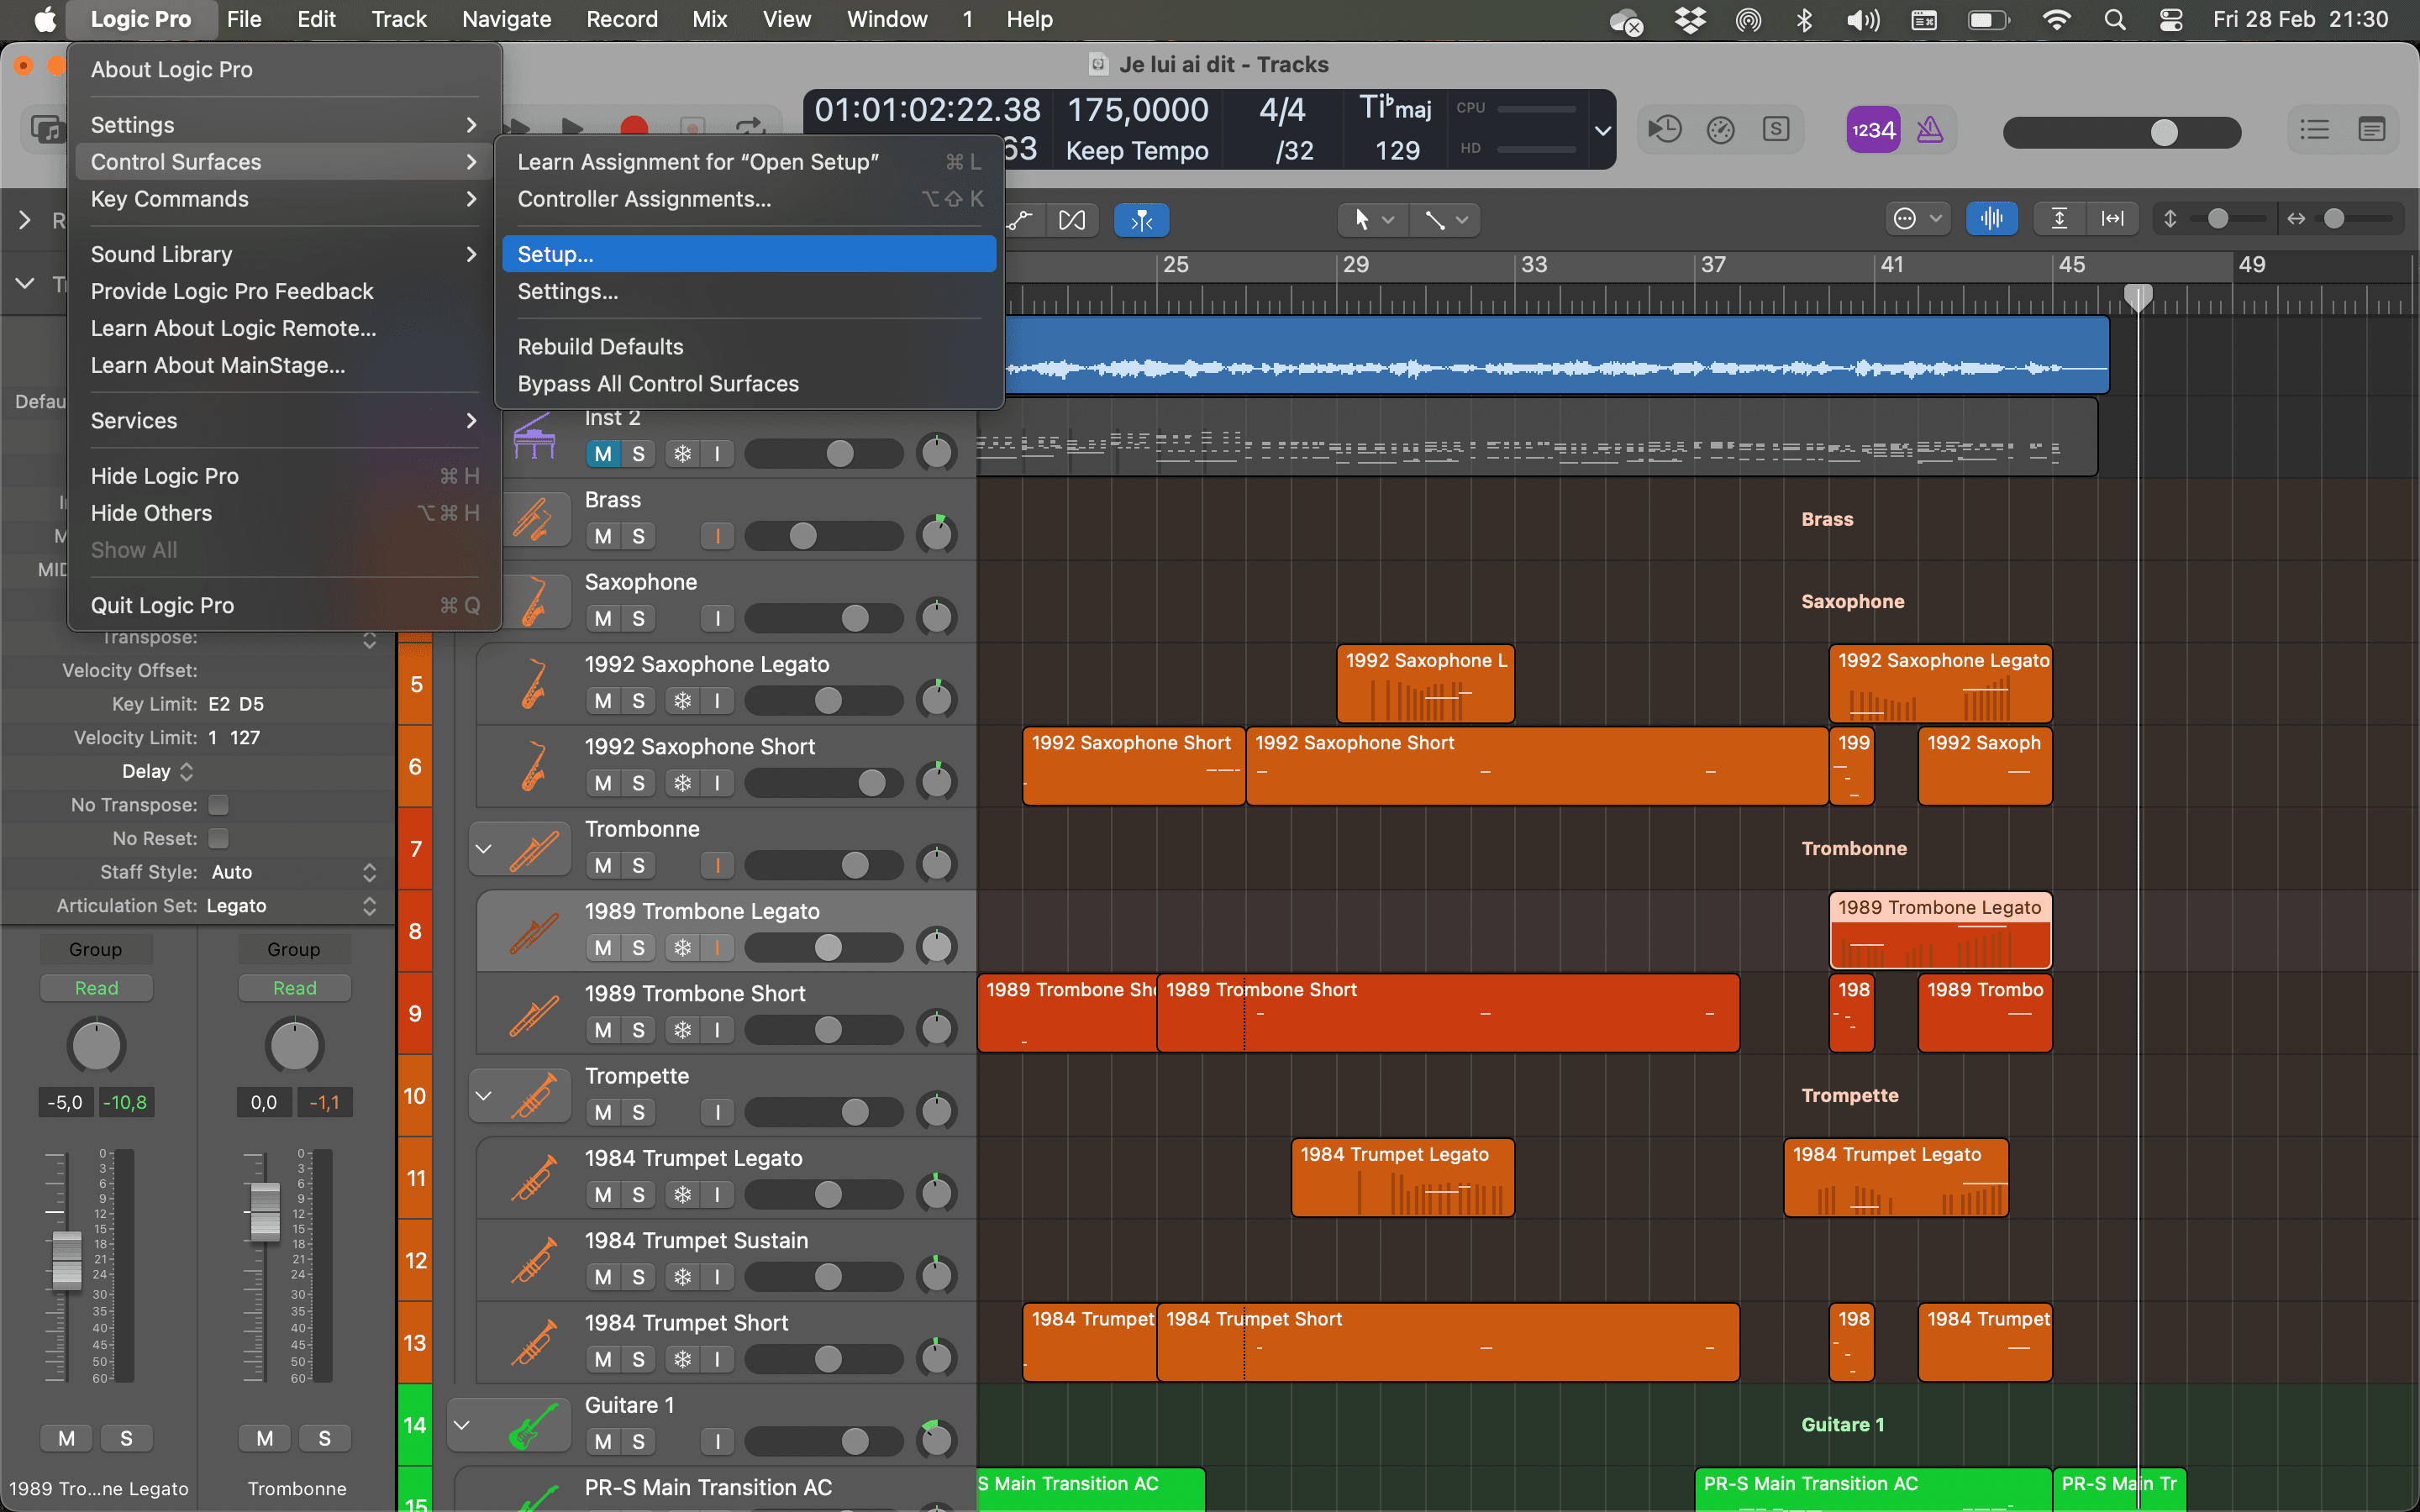Unmute the Inst 2 track

602,454
